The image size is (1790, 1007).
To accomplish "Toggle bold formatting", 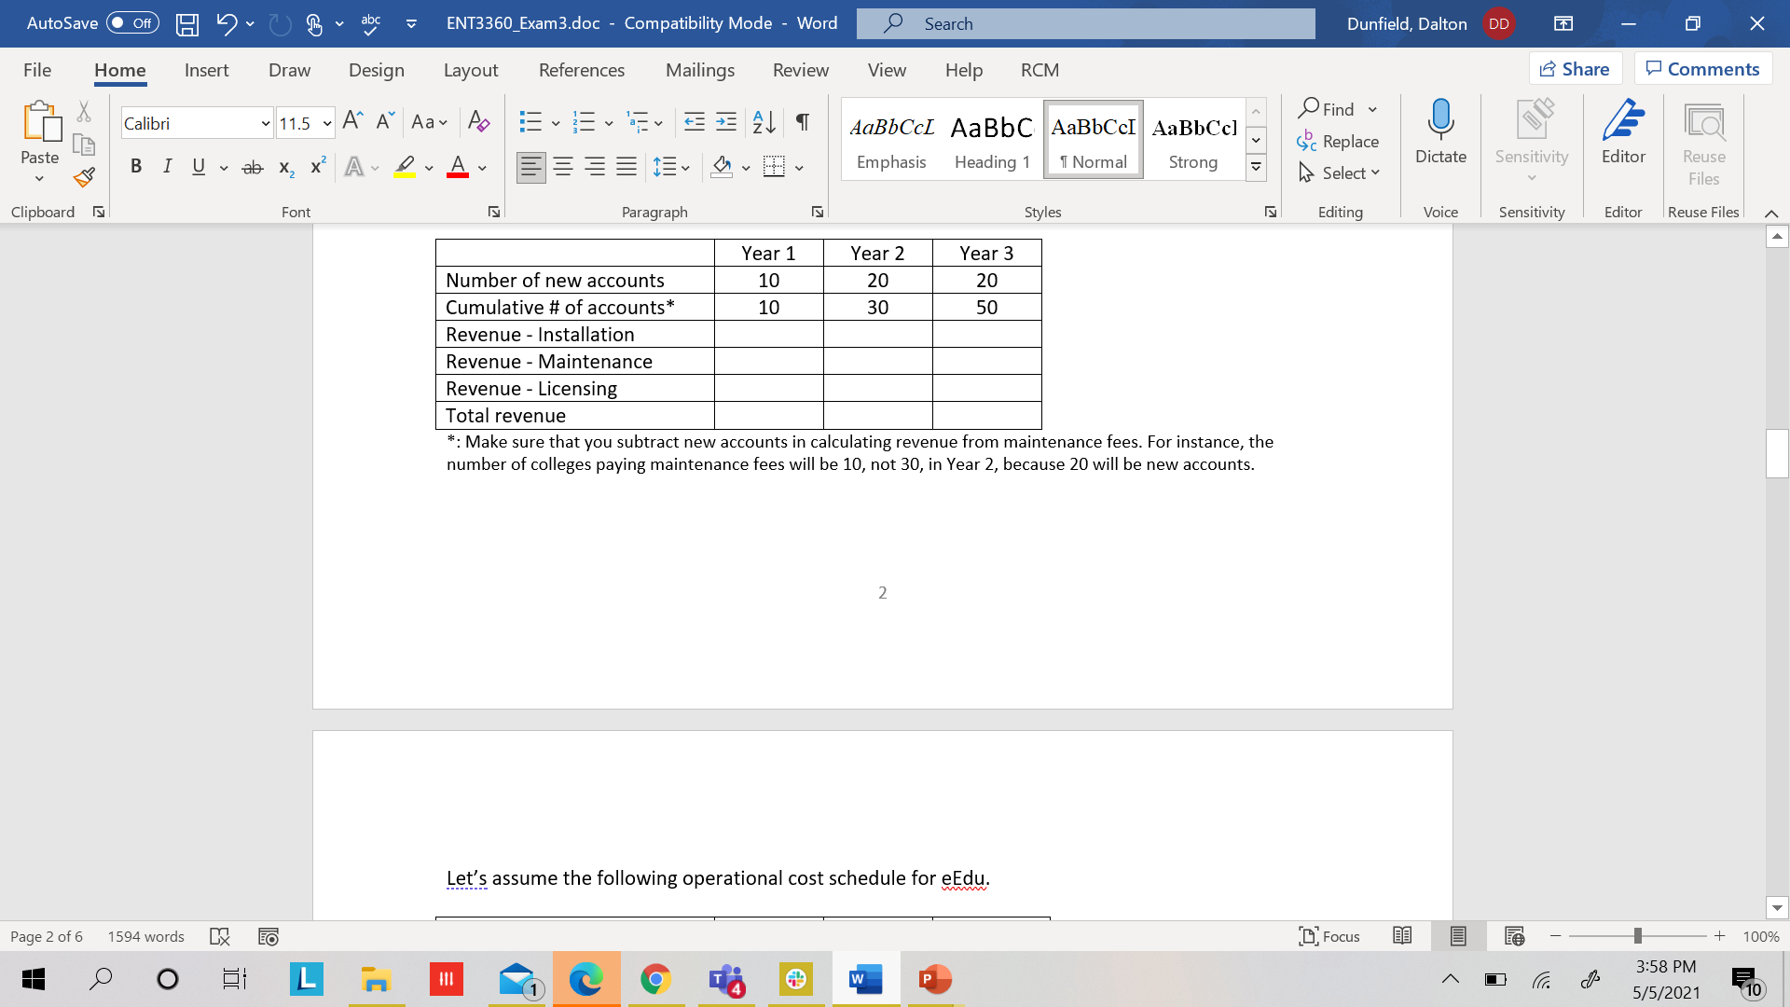I will click(x=136, y=167).
